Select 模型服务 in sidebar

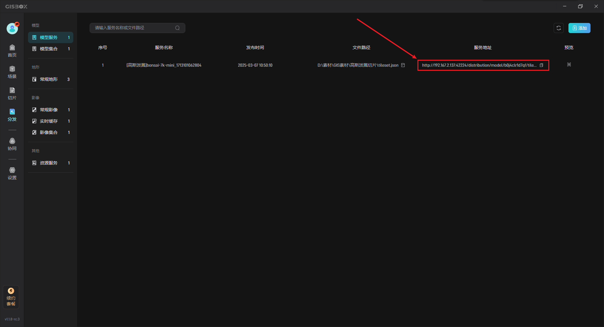pos(51,37)
